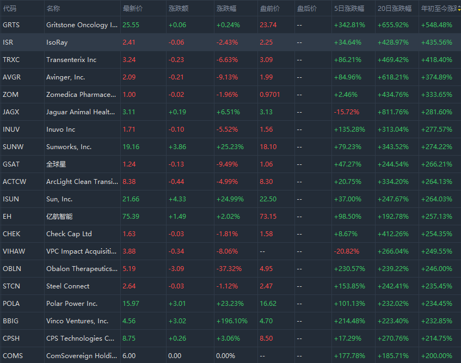
Task: Click the +196.10% change value
Action: [230, 321]
